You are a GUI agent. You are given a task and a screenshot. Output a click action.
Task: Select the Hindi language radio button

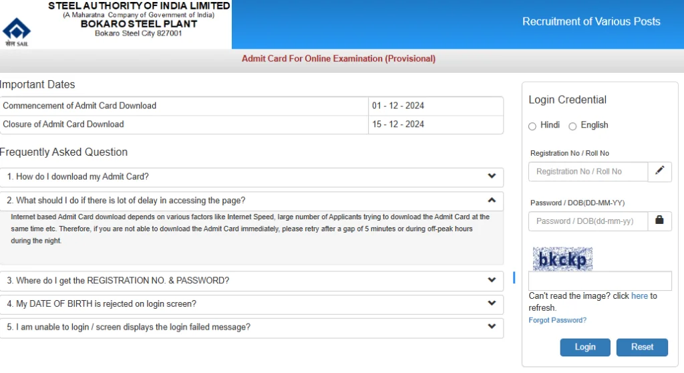532,126
